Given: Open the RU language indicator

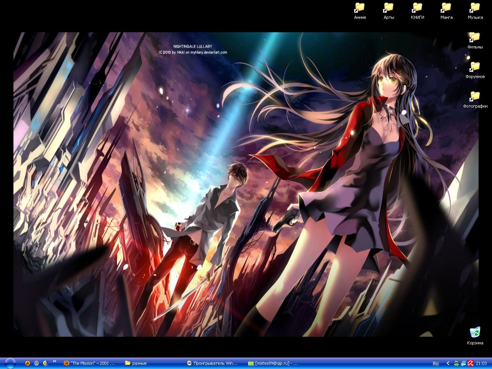Looking at the screenshot, I should [435, 363].
